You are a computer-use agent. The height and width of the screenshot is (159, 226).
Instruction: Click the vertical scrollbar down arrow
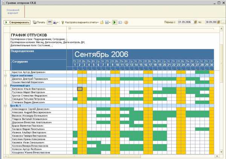[221, 152]
